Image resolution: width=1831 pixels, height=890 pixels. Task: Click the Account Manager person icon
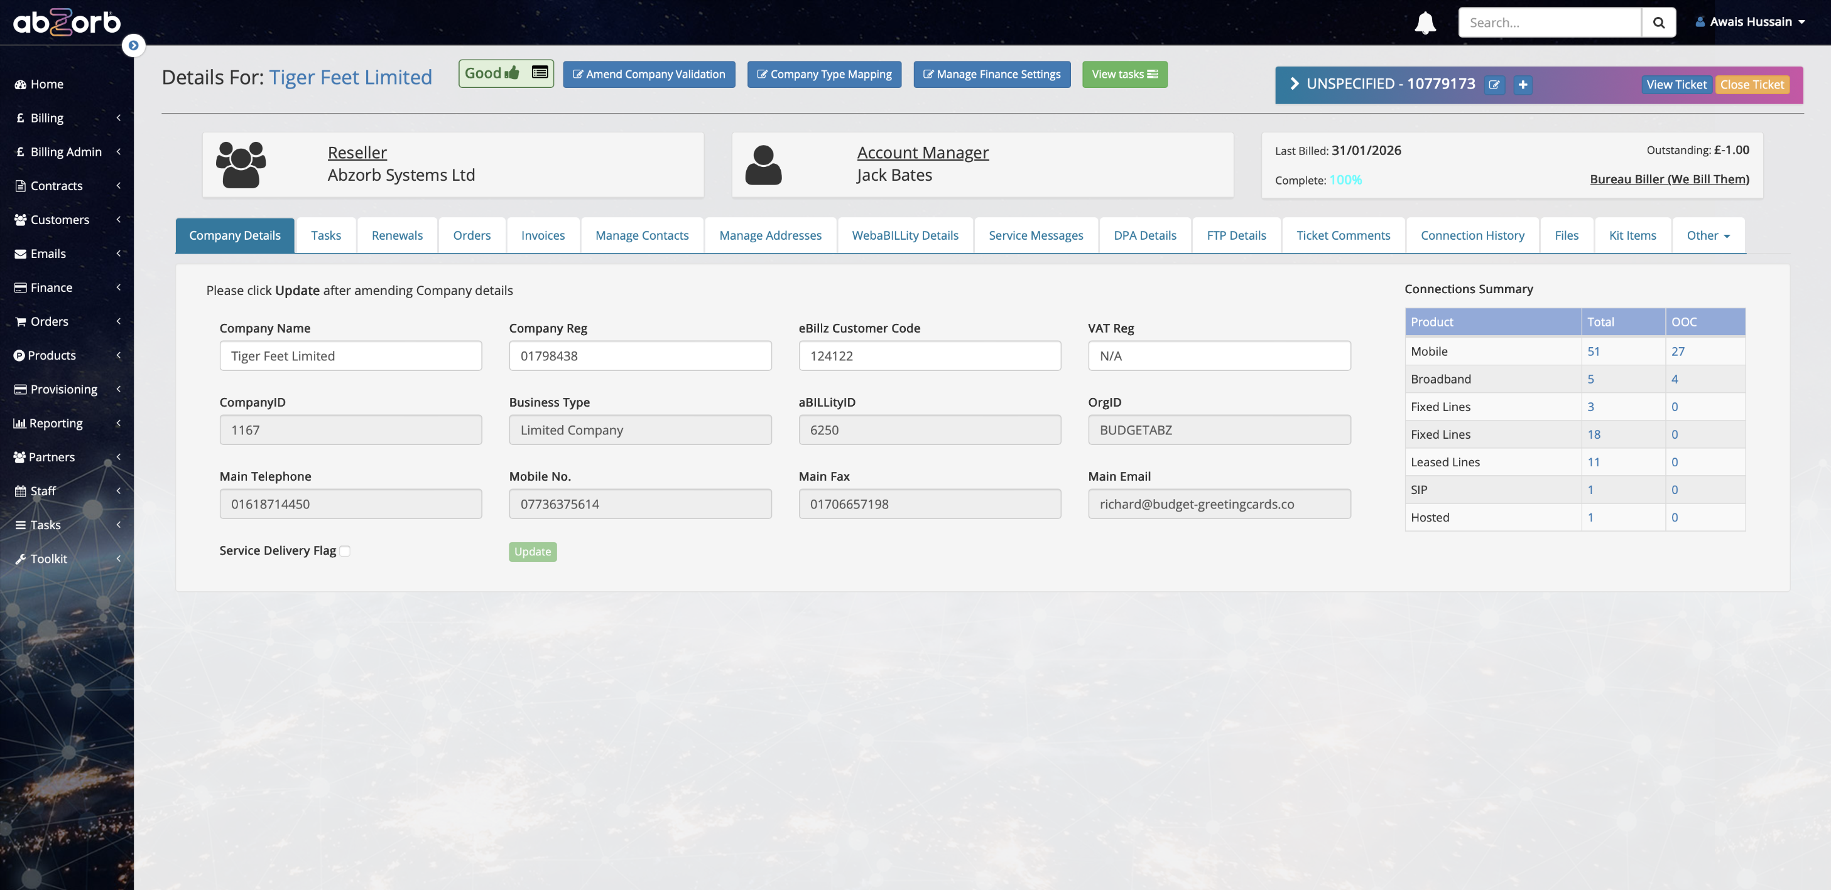click(x=763, y=165)
